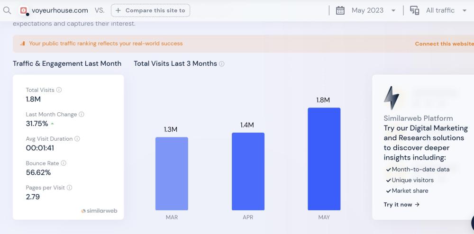The height and width of the screenshot is (234, 474).
Task: Select the MAY bar in the chart
Action: point(324,159)
